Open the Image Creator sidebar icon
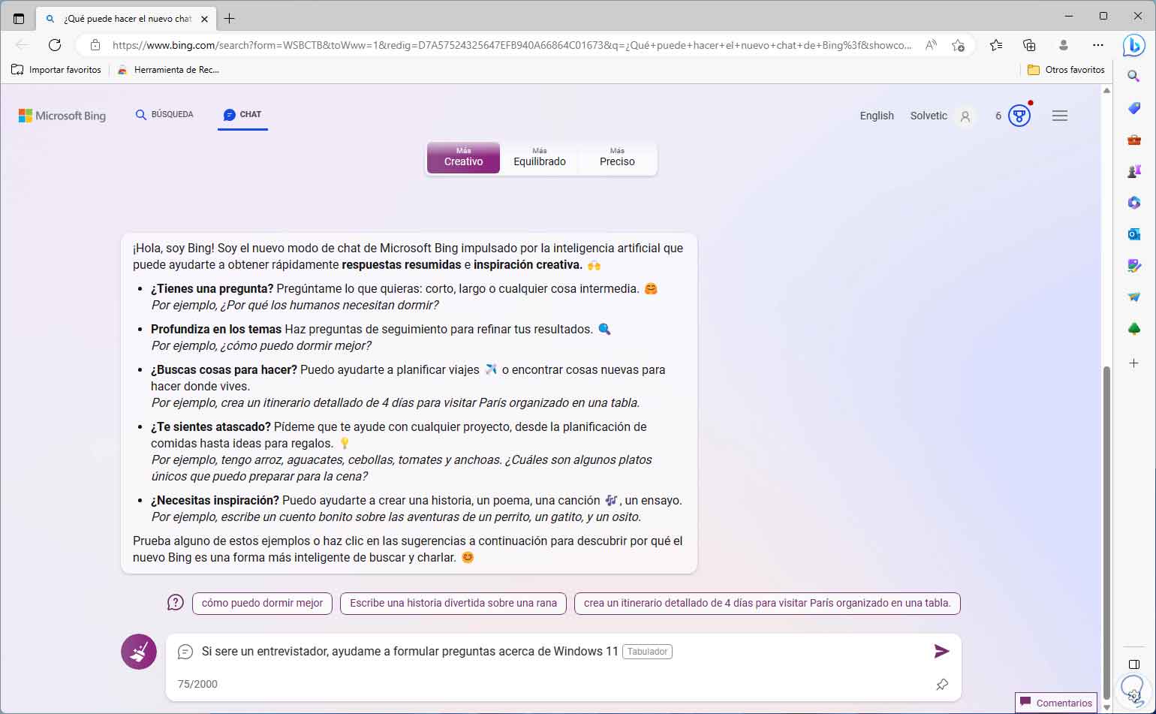Screen dimensions: 1156x714 pyautogui.click(x=1133, y=266)
